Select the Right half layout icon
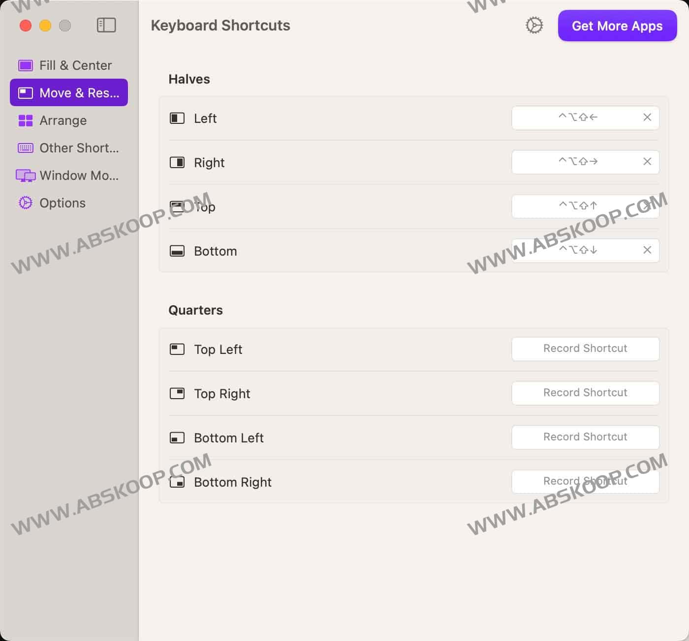 coord(177,162)
